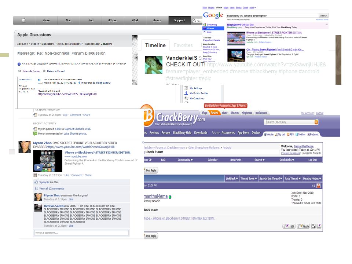The image size is (352, 264).
Task: Play the Facebook embedded Street Fighter video
Action: pyautogui.click(x=38, y=168)
